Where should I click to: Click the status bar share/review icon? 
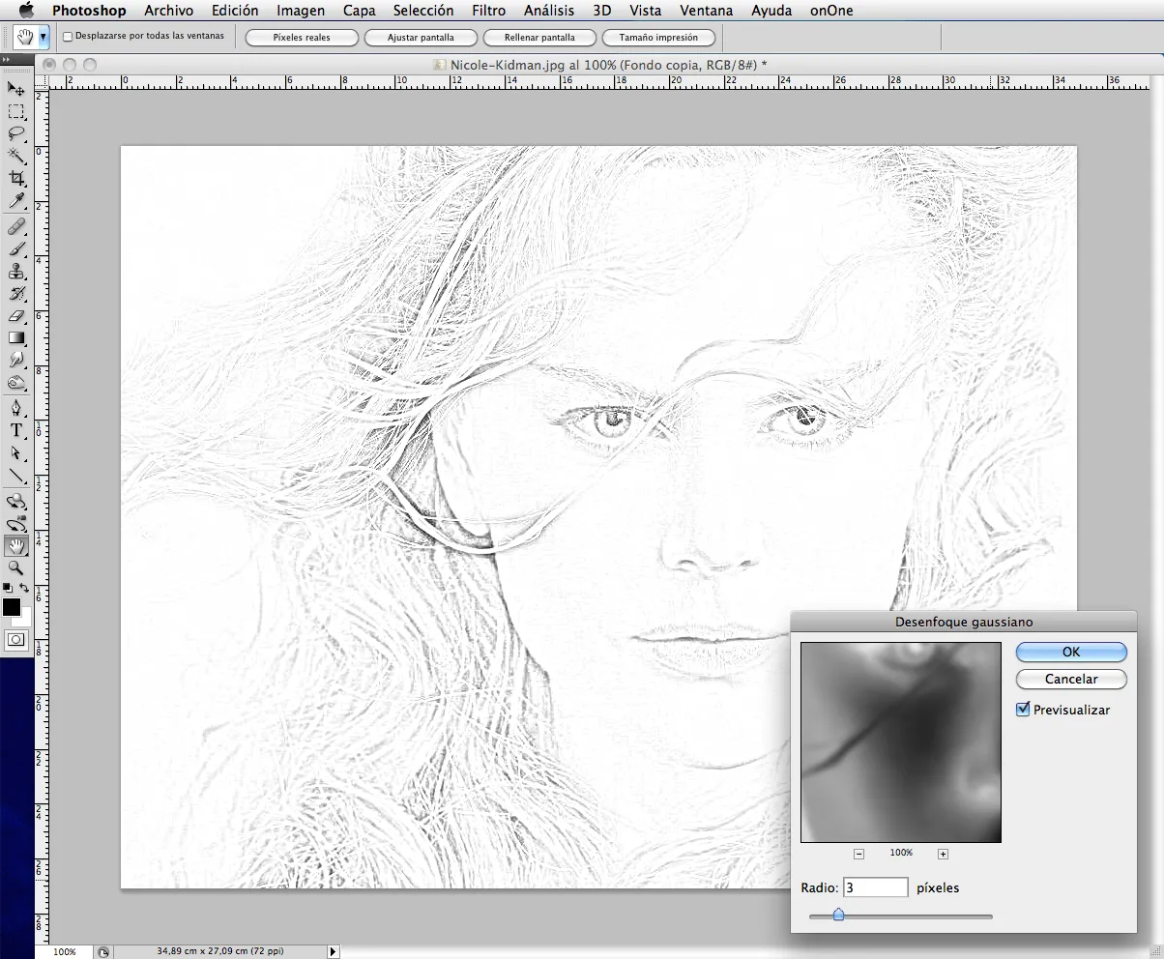click(103, 951)
